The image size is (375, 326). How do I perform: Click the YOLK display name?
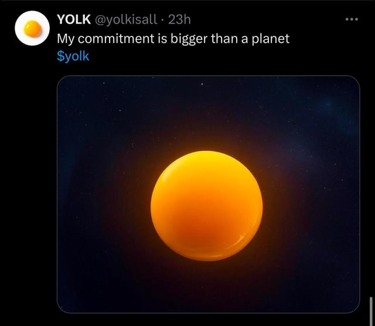click(73, 20)
